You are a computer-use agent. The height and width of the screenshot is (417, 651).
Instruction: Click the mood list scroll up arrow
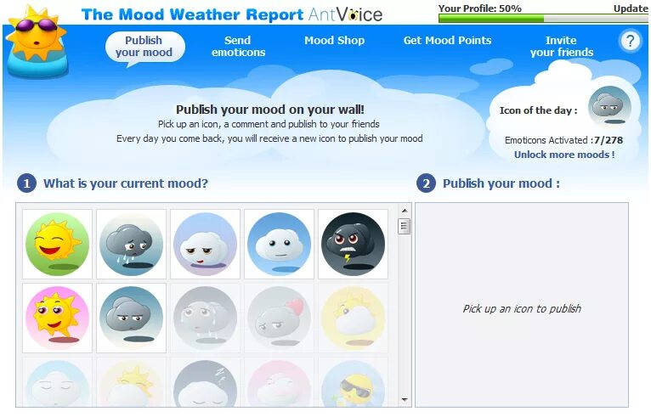404,211
